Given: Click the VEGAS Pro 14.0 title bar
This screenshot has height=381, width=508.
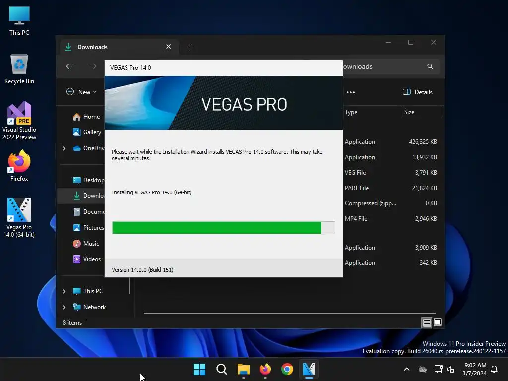Looking at the screenshot, I should [224, 67].
